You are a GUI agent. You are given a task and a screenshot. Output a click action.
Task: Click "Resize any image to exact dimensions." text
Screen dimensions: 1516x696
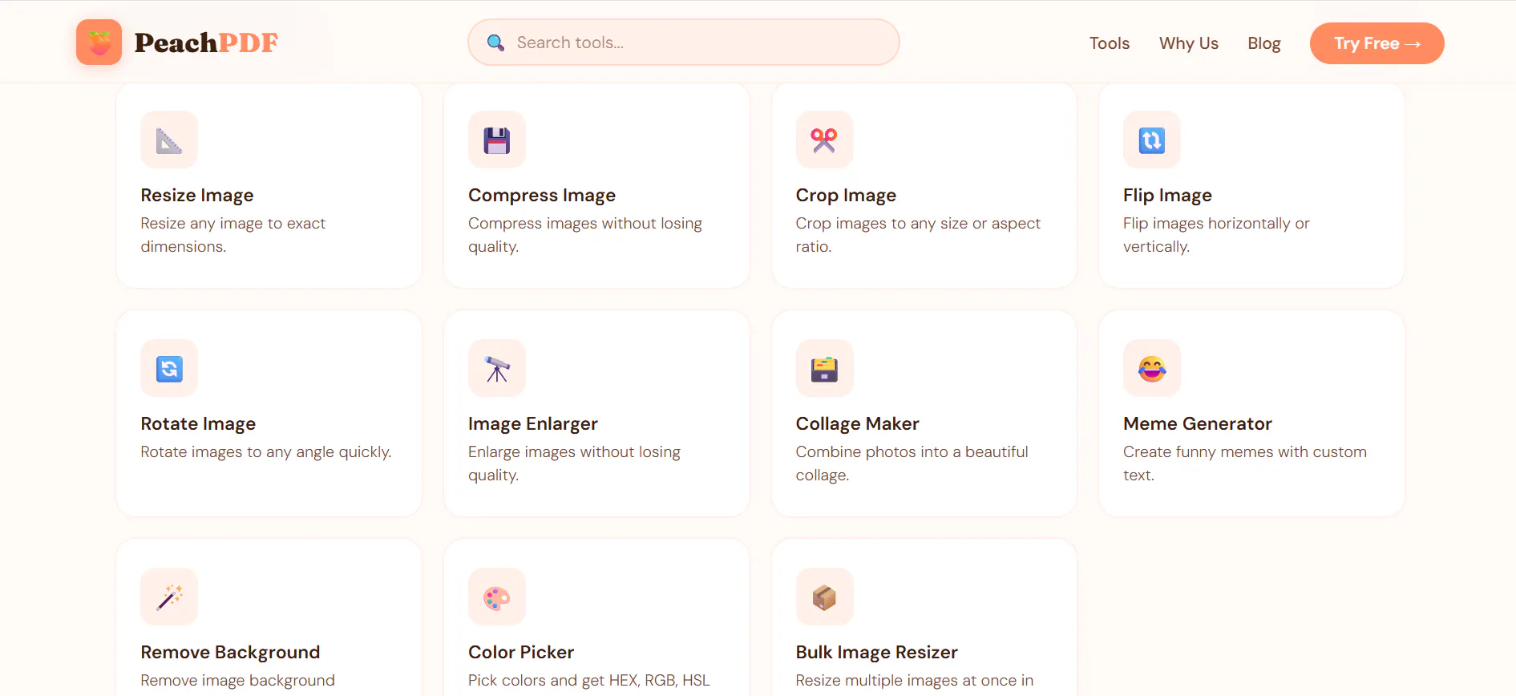tap(233, 235)
